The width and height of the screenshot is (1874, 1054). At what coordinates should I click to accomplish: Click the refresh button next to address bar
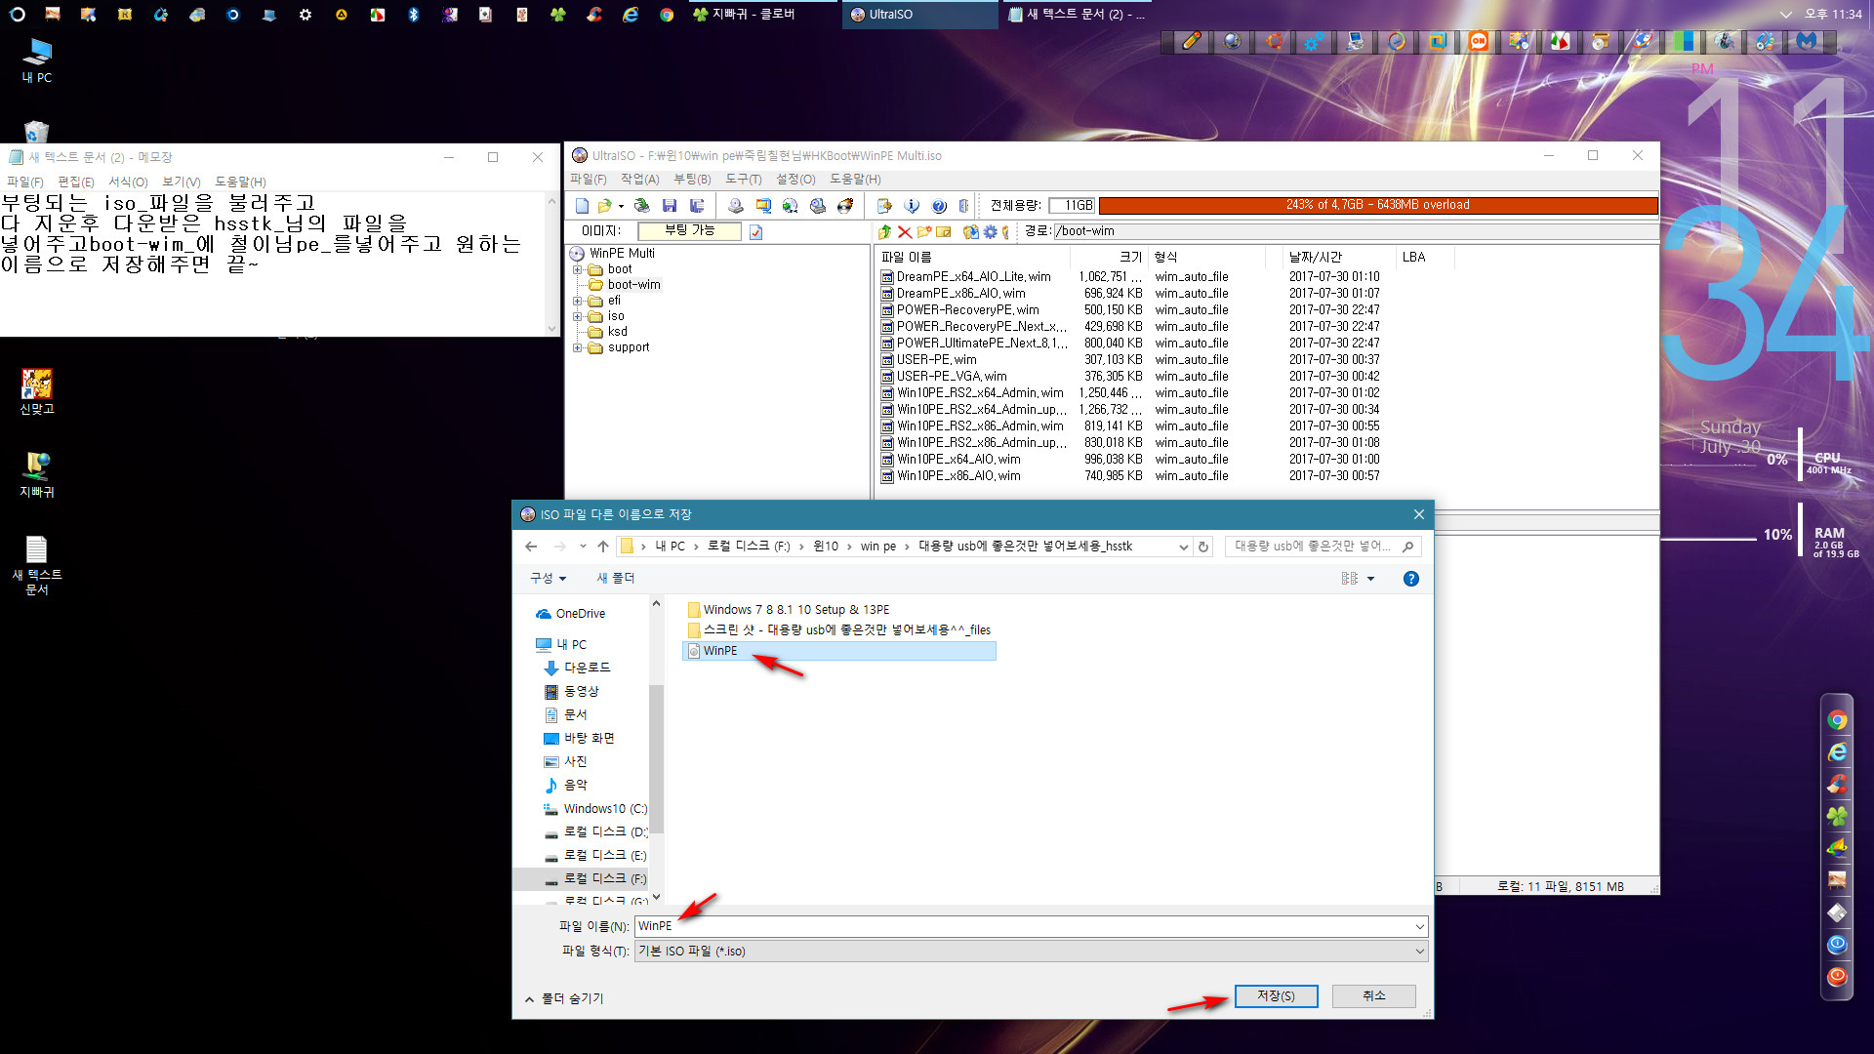(1203, 547)
